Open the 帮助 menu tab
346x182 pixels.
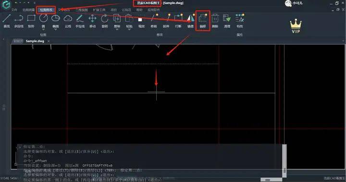click(139, 10)
